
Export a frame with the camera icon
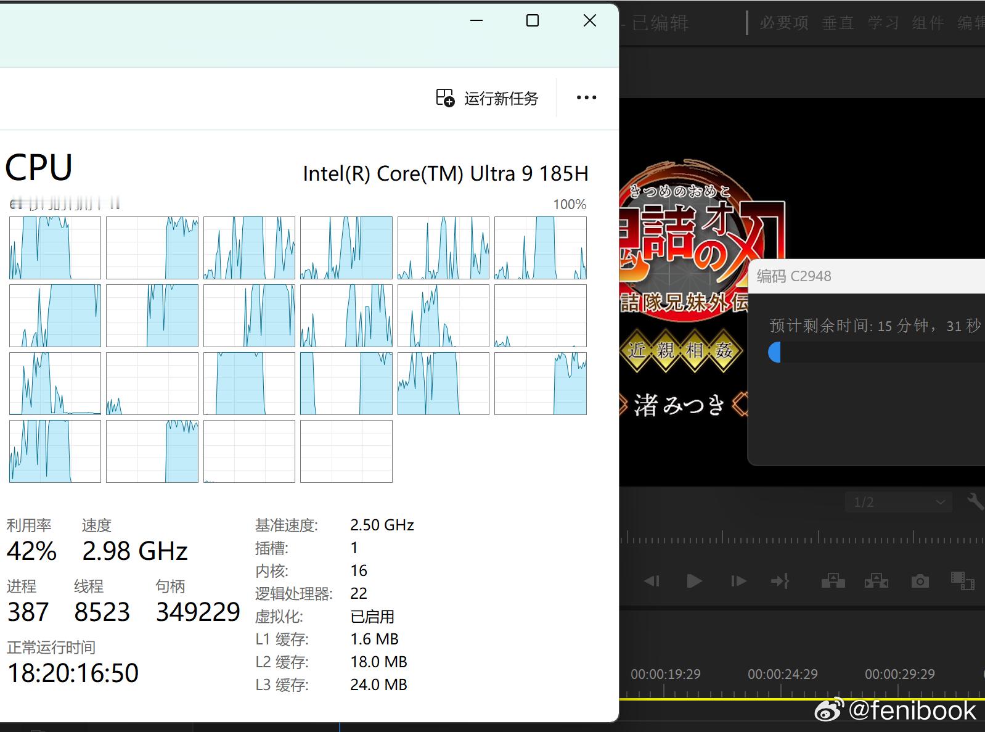point(920,581)
